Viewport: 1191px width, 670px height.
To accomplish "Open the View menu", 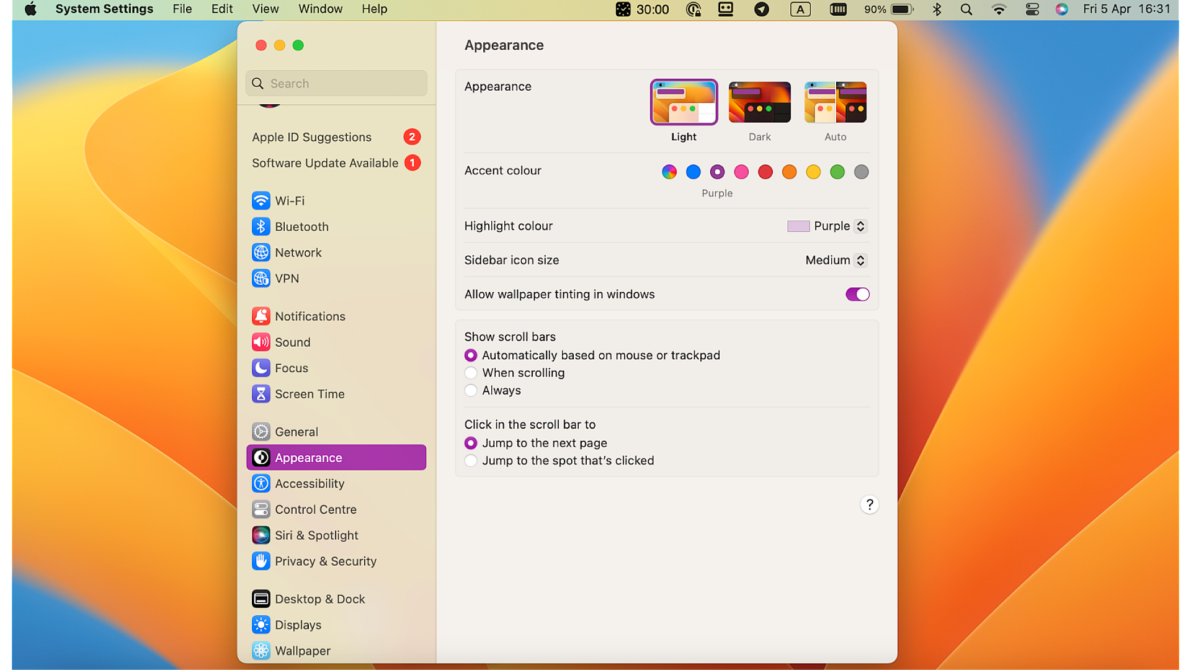I will pyautogui.click(x=265, y=9).
